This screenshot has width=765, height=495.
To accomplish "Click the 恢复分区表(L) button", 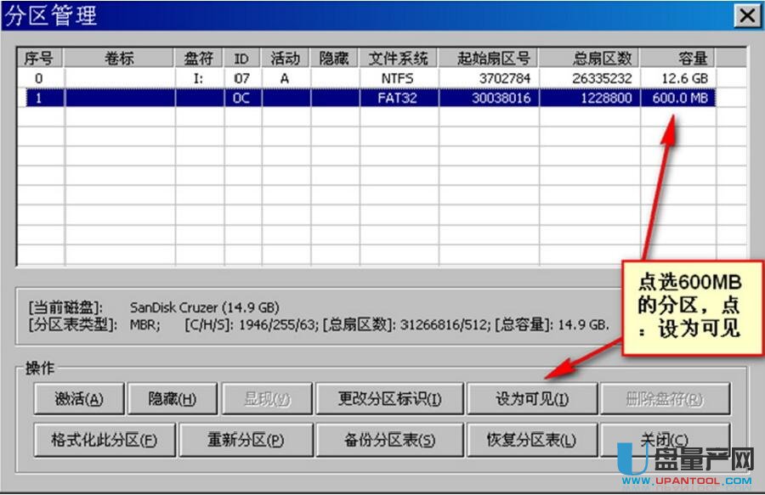I will (532, 441).
